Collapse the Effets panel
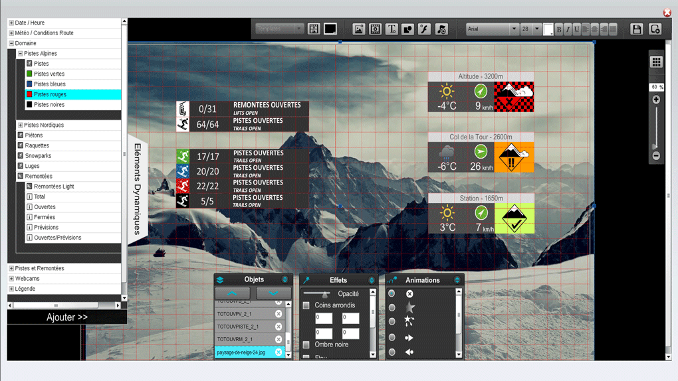This screenshot has width=678, height=381. coord(372,280)
